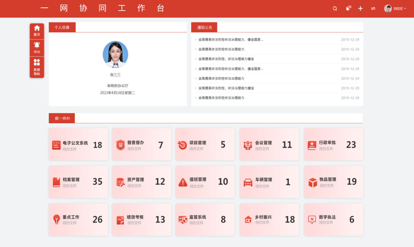Open 系统导航 grid icon in sidebar

(x=37, y=67)
